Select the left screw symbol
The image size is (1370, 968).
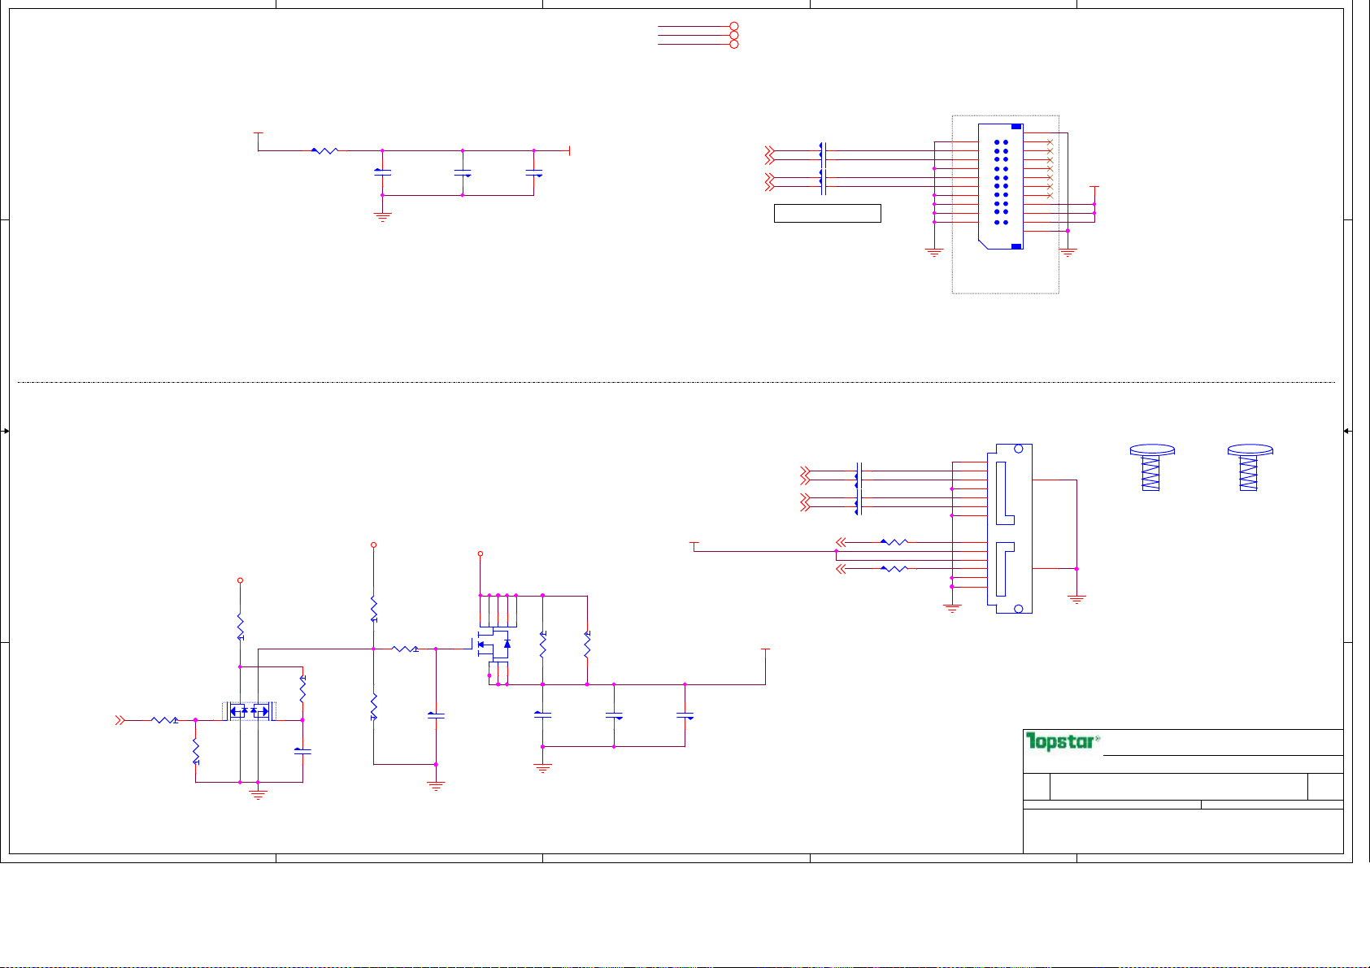click(x=1151, y=467)
